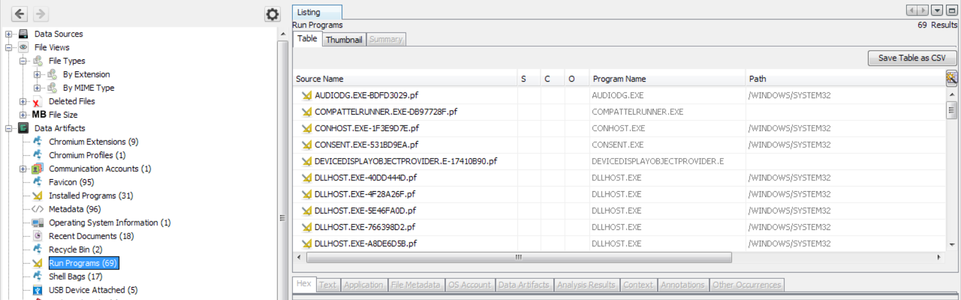The height and width of the screenshot is (300, 961).
Task: Click the Deleted Files red X icon
Action: coord(37,102)
